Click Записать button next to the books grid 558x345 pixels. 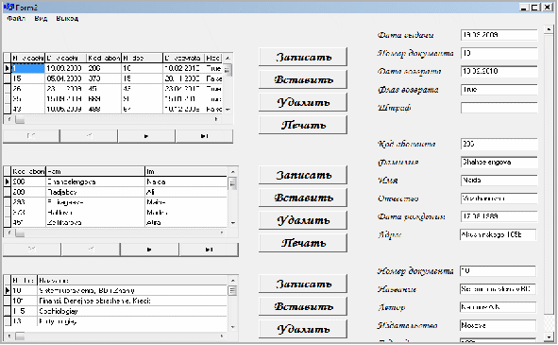click(x=303, y=285)
